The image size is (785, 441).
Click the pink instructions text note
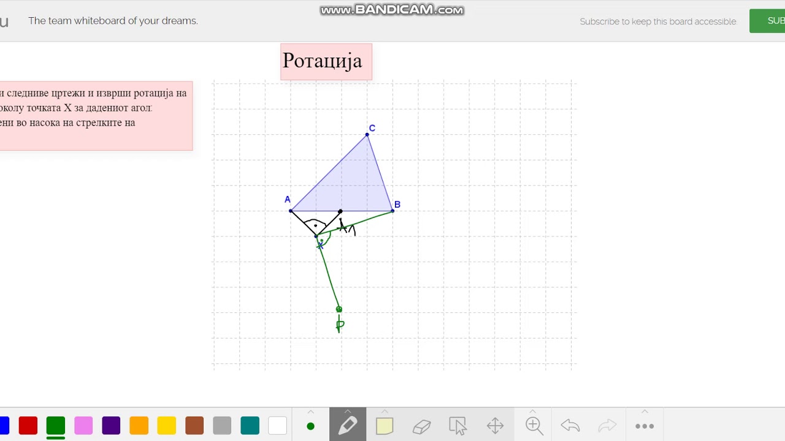coord(96,116)
